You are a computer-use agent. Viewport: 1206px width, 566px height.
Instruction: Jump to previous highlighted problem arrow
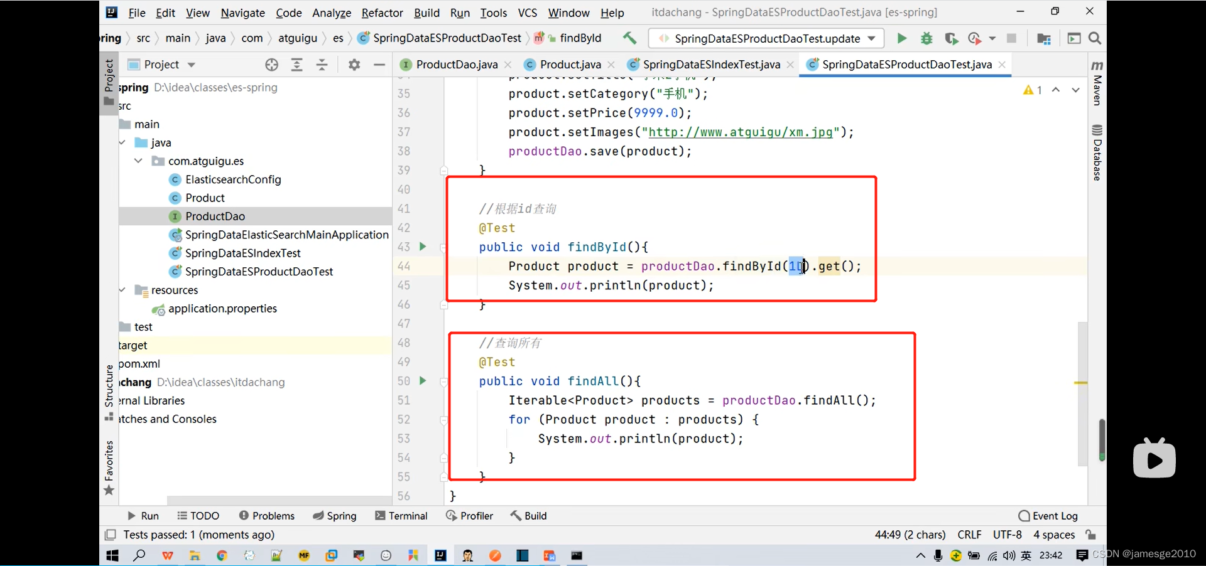[x=1056, y=90]
